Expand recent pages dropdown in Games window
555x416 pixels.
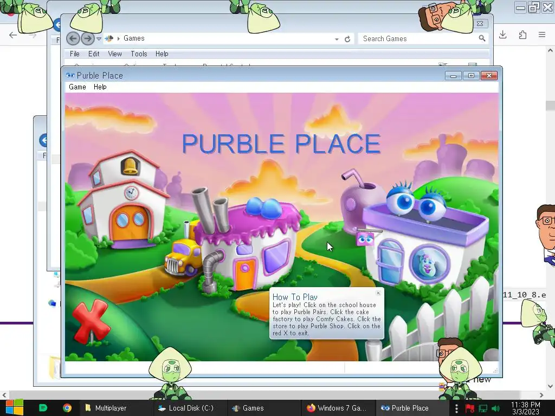tap(99, 39)
